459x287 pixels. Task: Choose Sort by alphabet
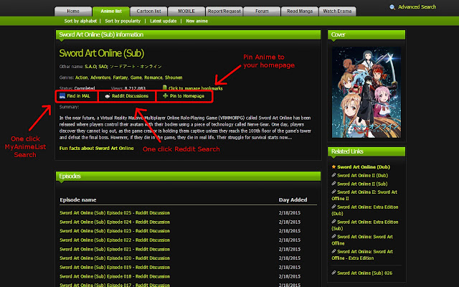[80, 21]
